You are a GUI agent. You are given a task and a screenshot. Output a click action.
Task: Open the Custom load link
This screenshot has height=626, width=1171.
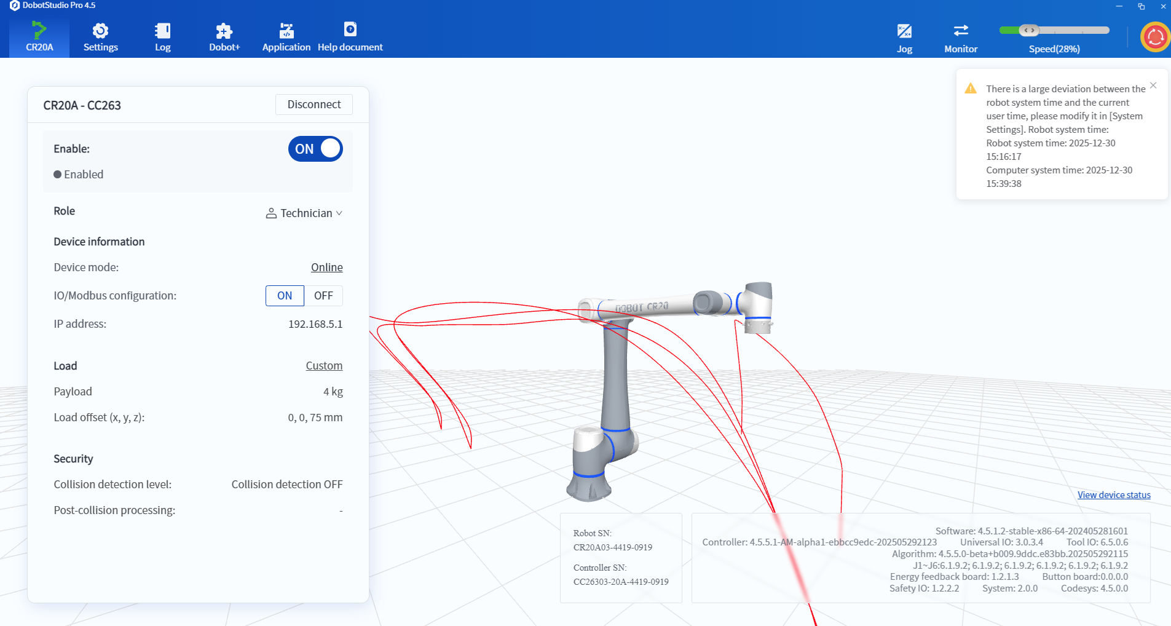click(324, 366)
